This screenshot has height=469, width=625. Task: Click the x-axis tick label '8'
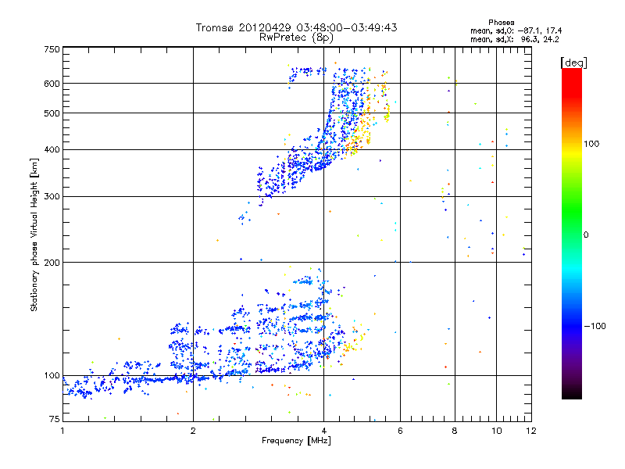click(455, 431)
